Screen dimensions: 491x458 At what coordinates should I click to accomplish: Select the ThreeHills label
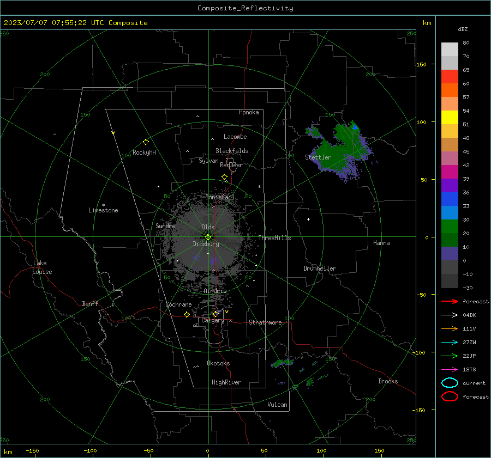pos(274,238)
